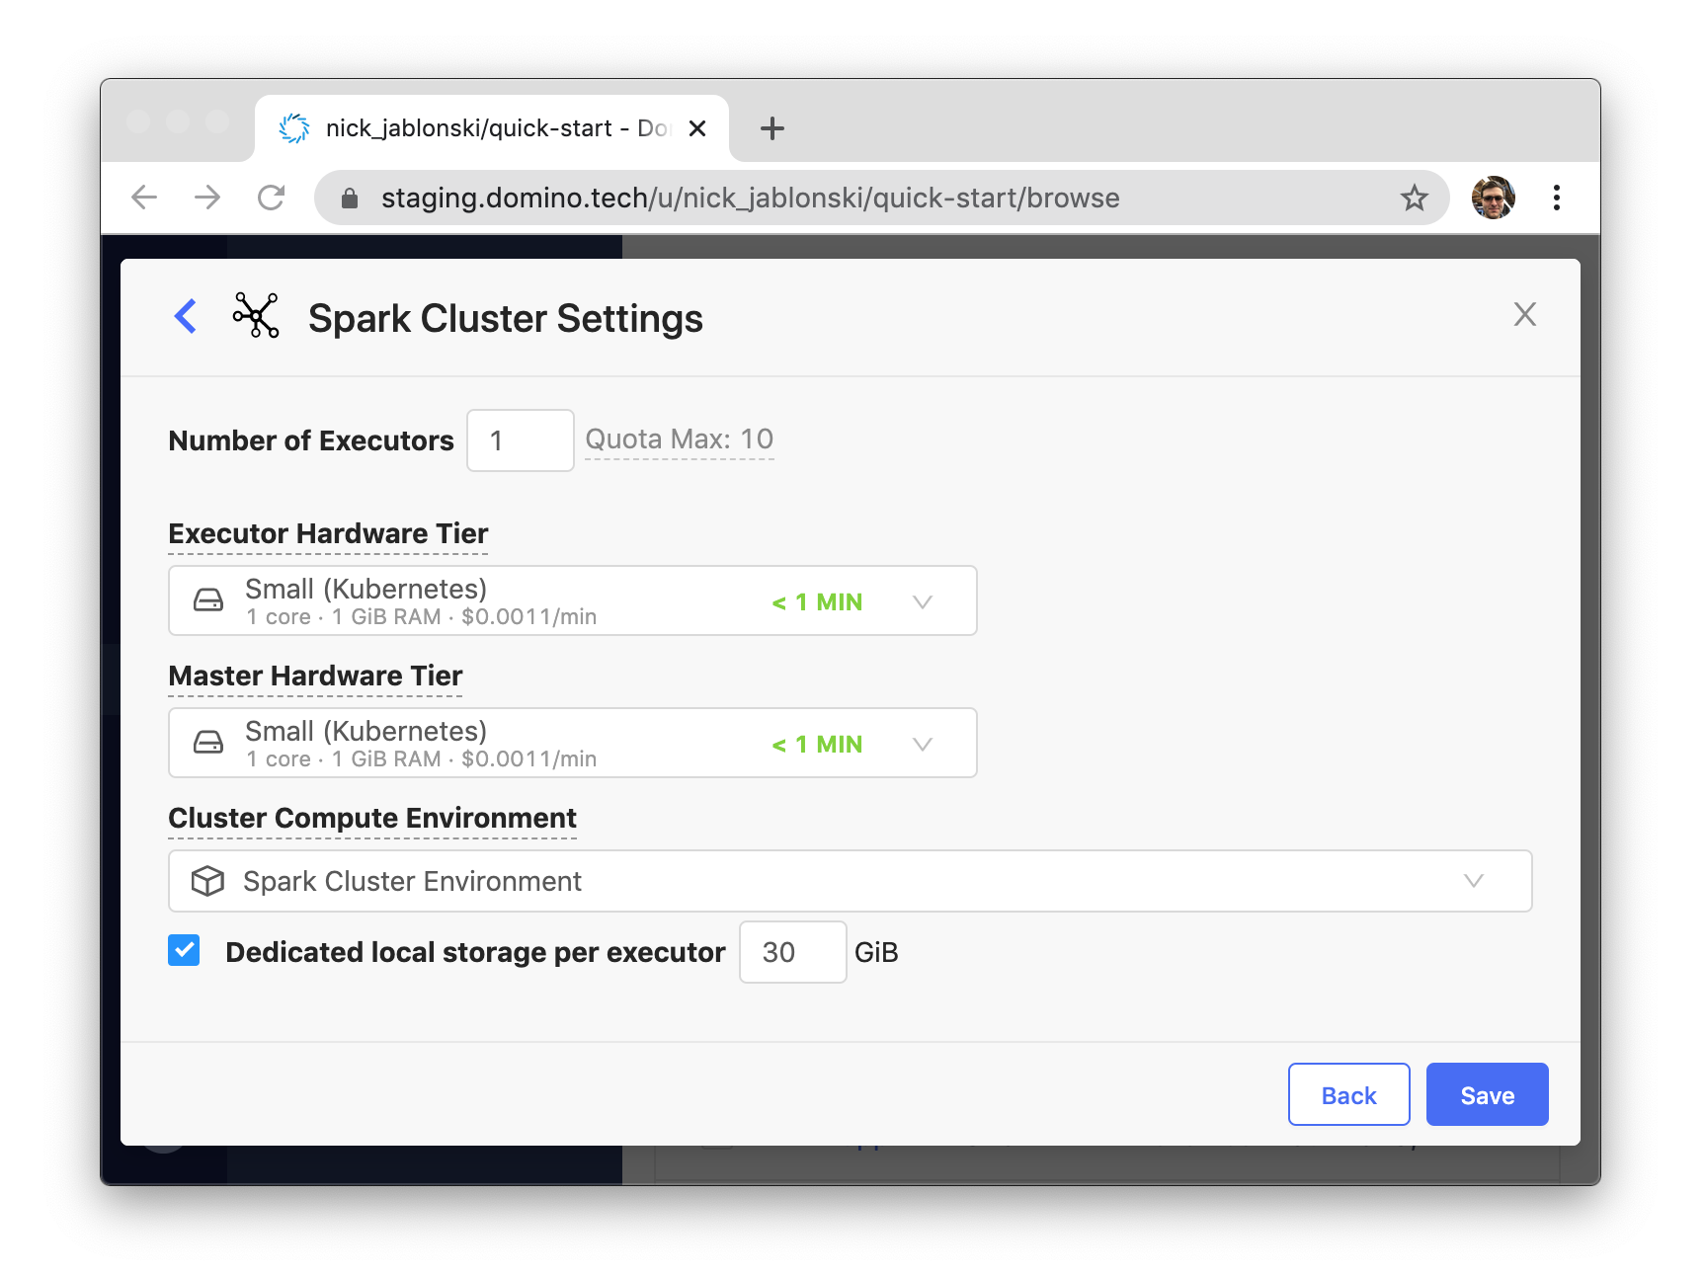Viewport: 1705px width, 1276px height.
Task: Close the nick_jablonski/quick-start browser tab
Action: click(x=697, y=128)
